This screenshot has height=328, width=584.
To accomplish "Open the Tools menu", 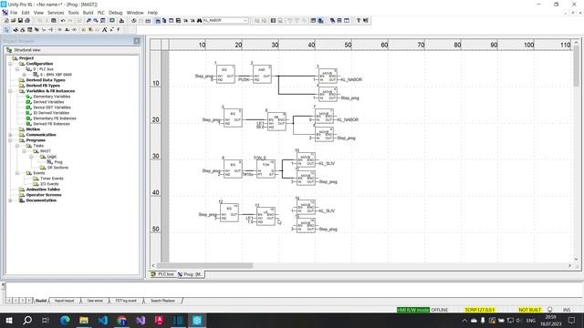I will coord(73,13).
